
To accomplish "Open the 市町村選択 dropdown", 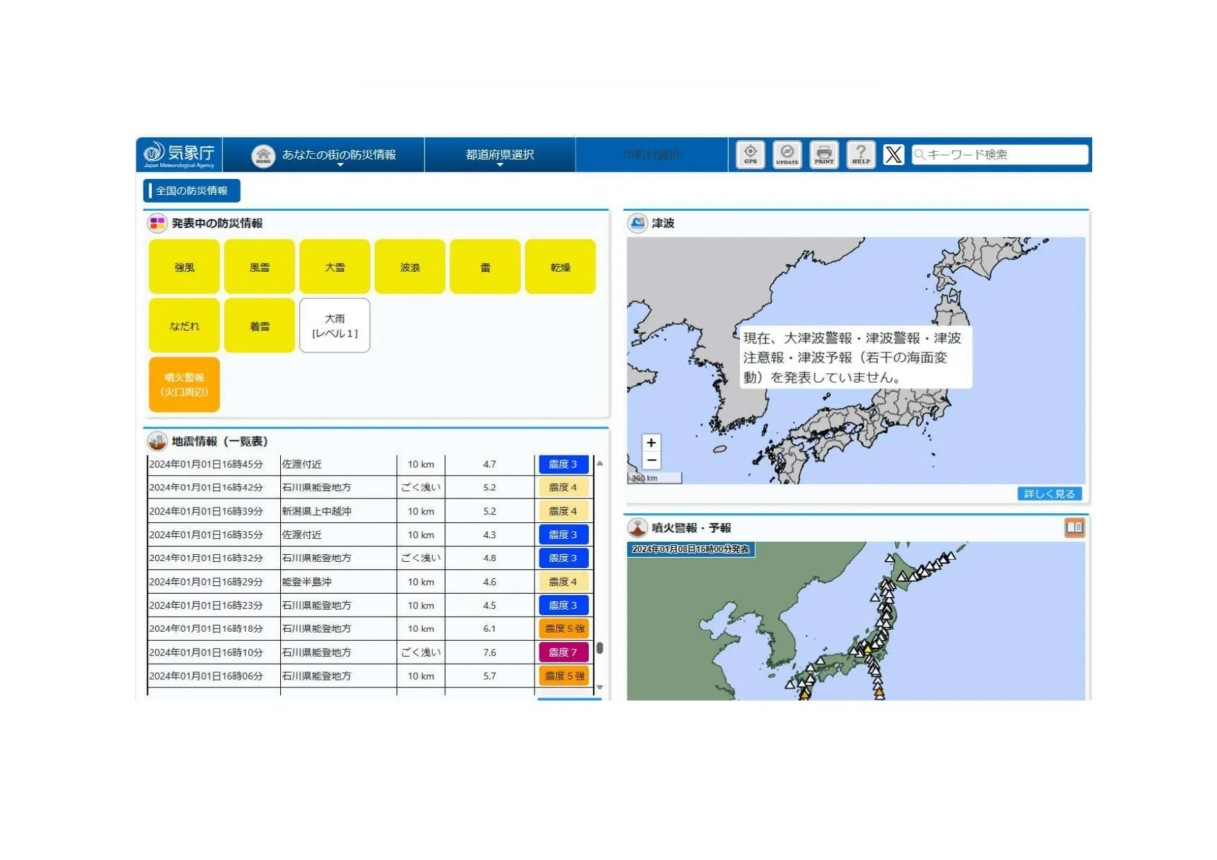I will pos(651,155).
